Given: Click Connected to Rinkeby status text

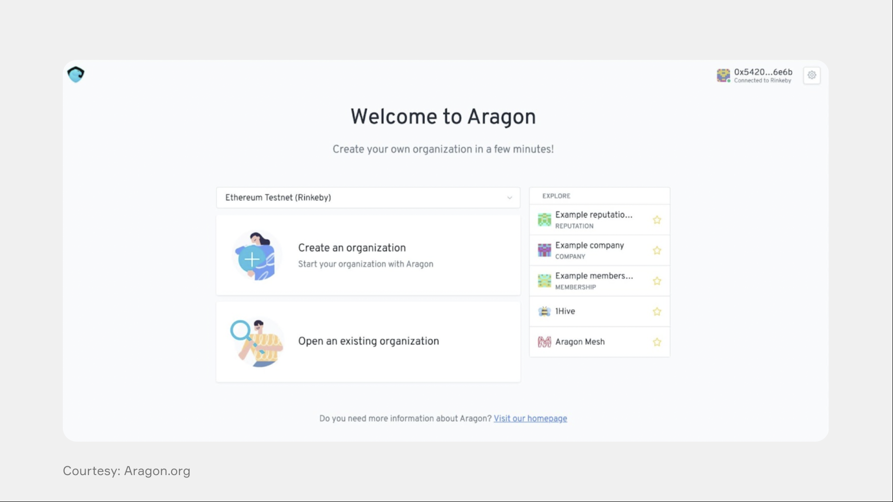Looking at the screenshot, I should [x=762, y=81].
